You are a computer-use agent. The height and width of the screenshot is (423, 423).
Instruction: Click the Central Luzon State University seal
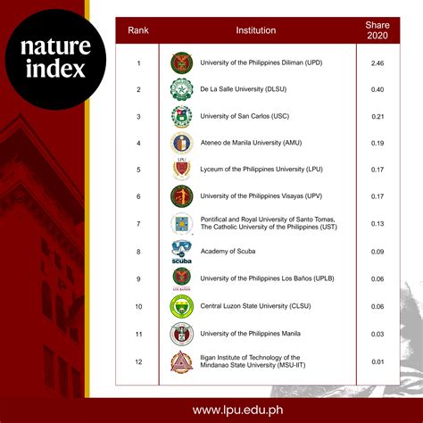point(182,306)
